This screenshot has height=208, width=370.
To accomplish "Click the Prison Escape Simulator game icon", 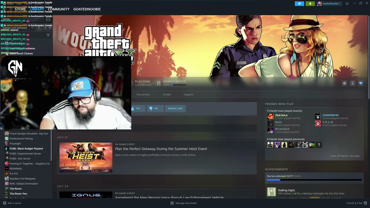I will 7,133.
